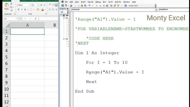The width and height of the screenshot is (190, 107).
Task: Click the Insert Function fx icon
Action: [x=36, y=19]
